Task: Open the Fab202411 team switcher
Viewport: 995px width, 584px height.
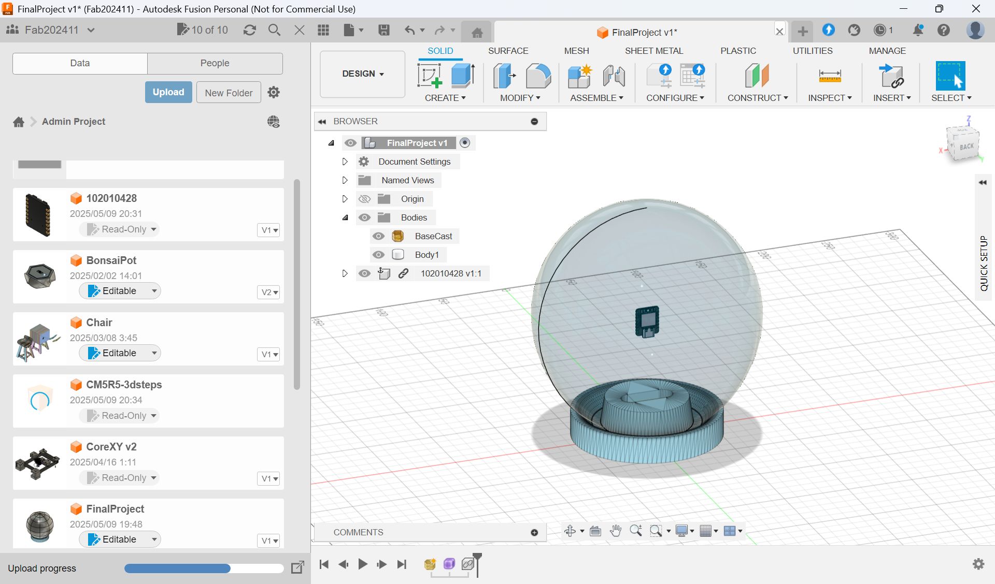Action: 50,30
